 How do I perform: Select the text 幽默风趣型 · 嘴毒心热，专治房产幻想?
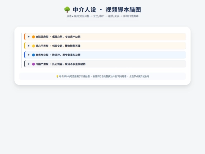coord(58,37)
